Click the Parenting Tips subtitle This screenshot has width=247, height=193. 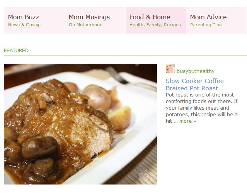coord(206,25)
